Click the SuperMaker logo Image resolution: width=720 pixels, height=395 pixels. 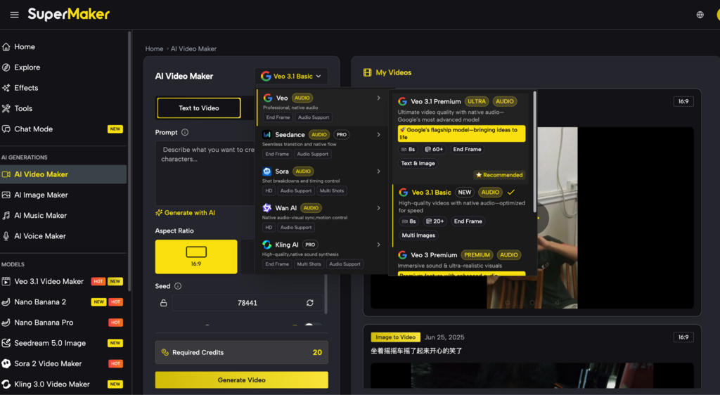tap(68, 14)
